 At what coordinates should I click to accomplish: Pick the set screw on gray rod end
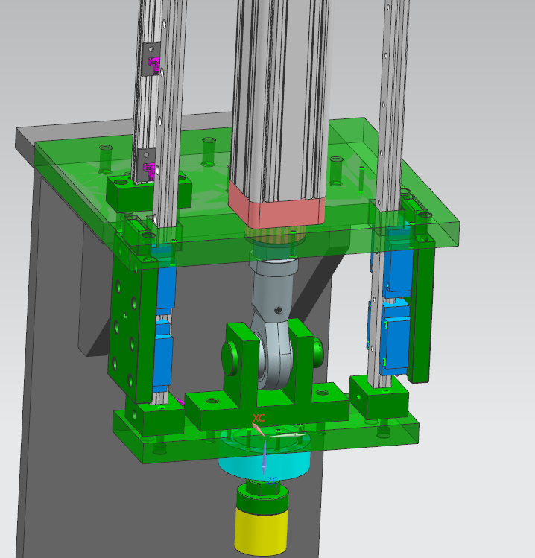pos(279,311)
